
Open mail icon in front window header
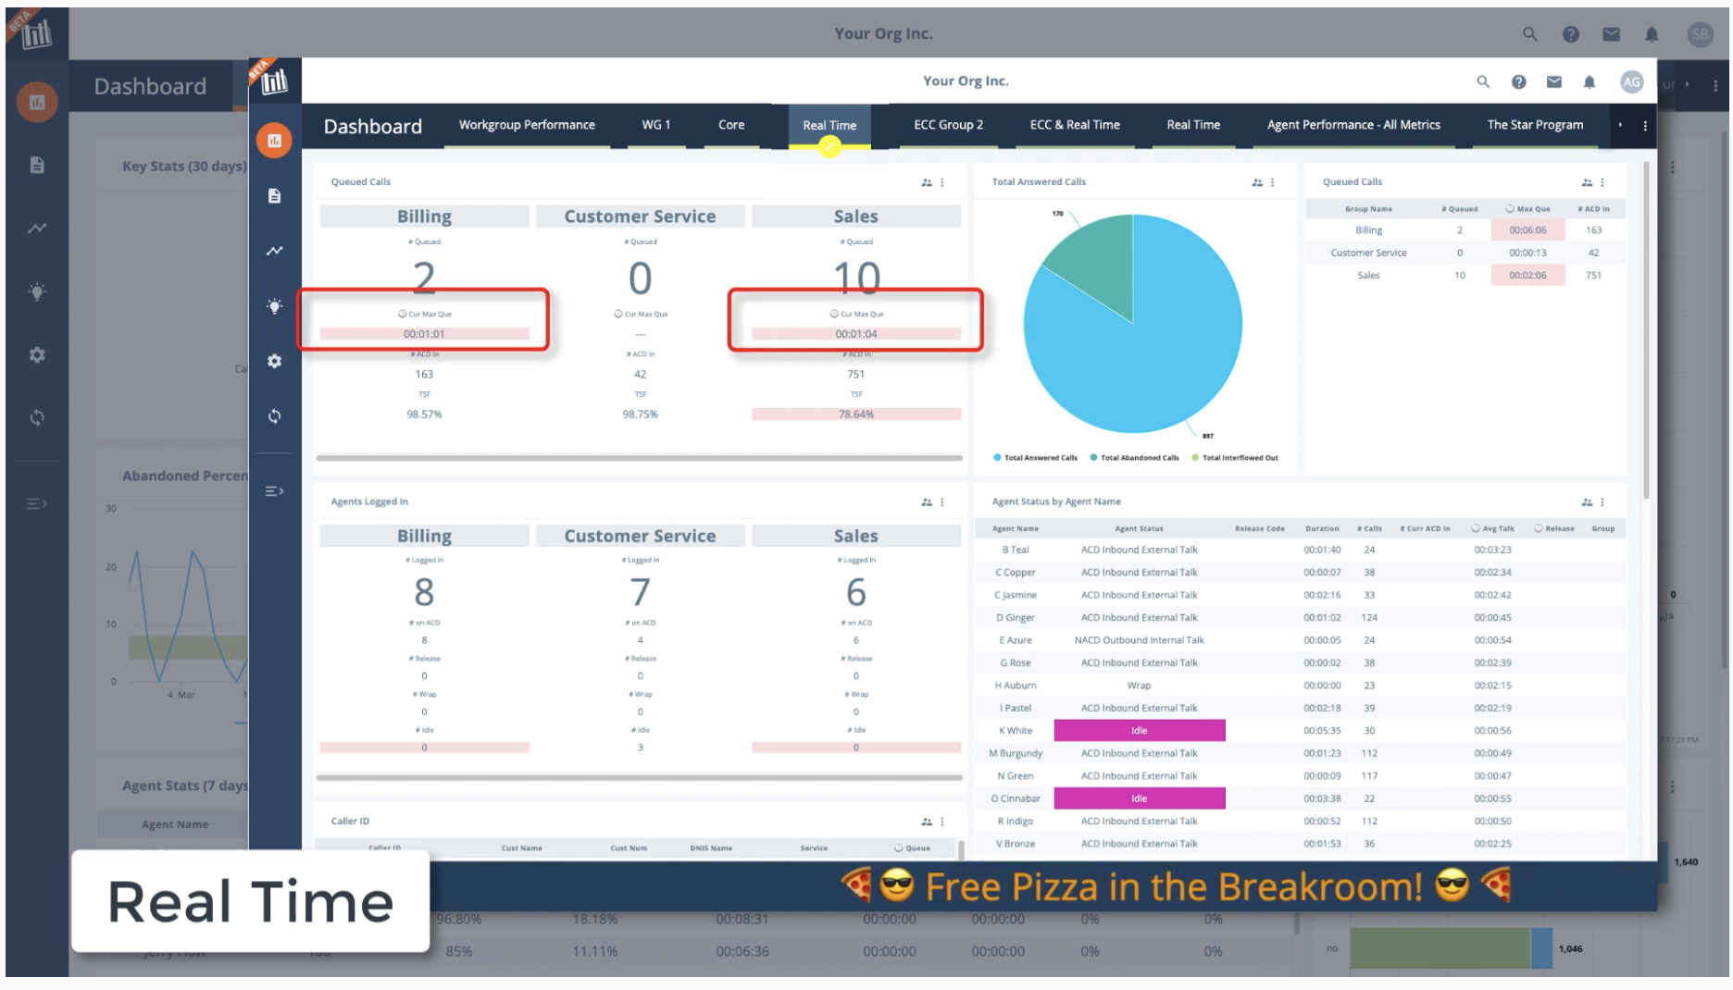pos(1554,81)
